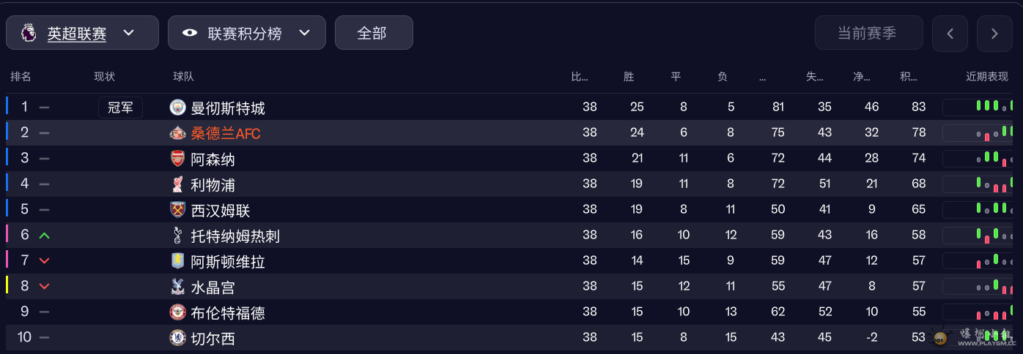This screenshot has width=1023, height=354.
Task: Click the 当前赛季 button
Action: pos(868,33)
